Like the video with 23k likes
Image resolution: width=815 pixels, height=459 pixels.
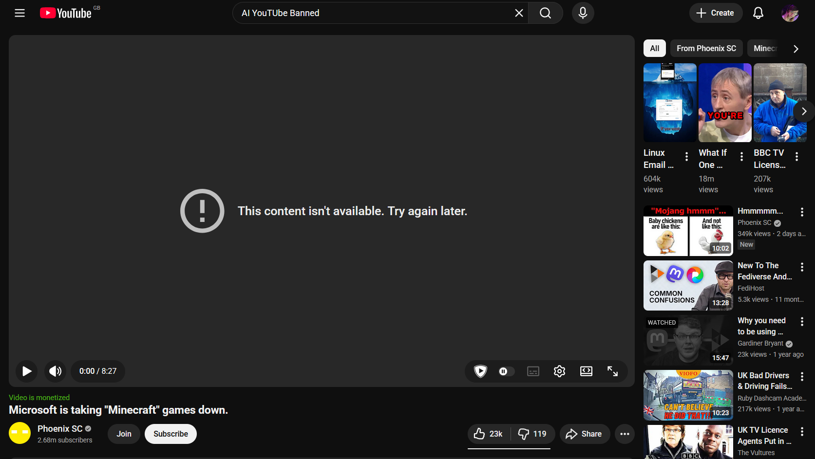pyautogui.click(x=489, y=434)
